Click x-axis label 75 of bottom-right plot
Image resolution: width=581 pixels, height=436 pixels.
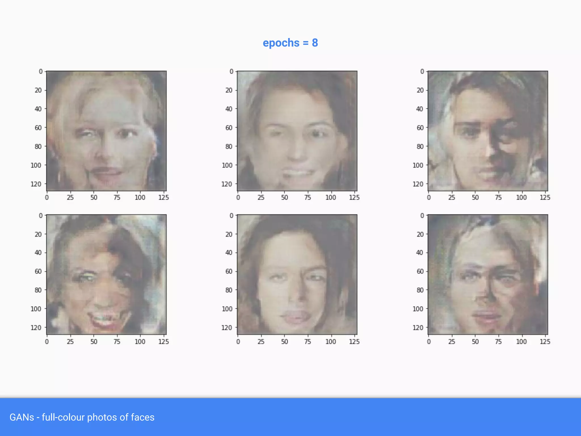(498, 342)
